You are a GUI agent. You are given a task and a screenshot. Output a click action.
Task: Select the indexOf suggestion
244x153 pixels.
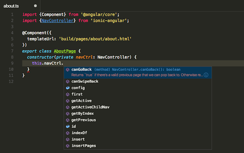[x=79, y=133]
